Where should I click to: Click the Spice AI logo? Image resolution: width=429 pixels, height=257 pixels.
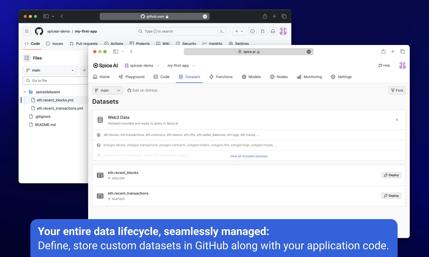click(x=105, y=66)
